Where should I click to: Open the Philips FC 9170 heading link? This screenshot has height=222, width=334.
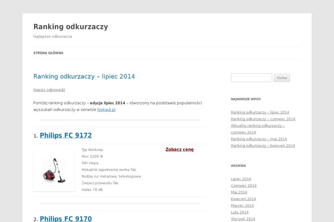tap(66, 219)
